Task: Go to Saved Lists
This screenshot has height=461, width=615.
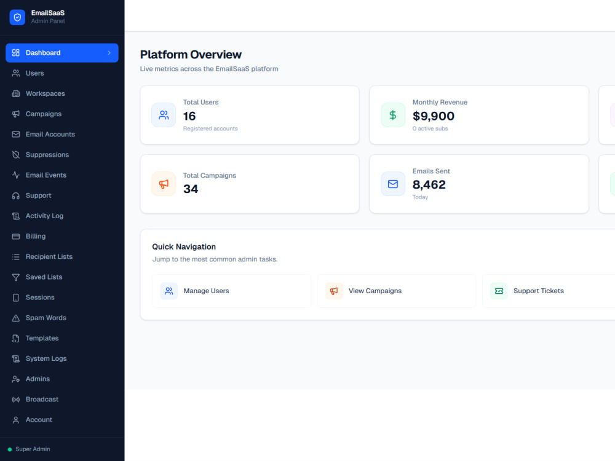Action: pos(62,277)
